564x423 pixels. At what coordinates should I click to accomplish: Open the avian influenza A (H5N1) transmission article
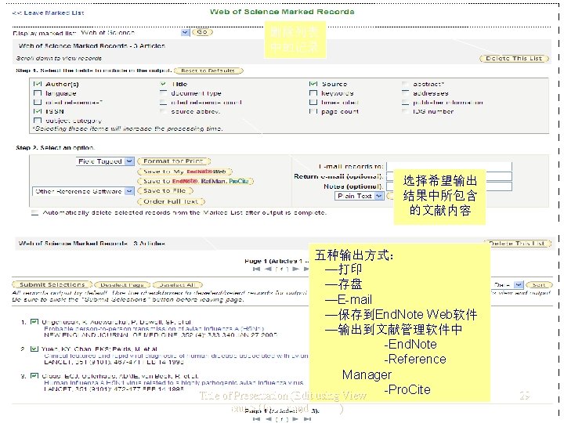(x=154, y=328)
